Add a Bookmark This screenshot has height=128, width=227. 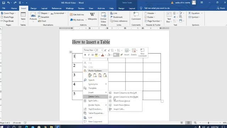[116, 17]
